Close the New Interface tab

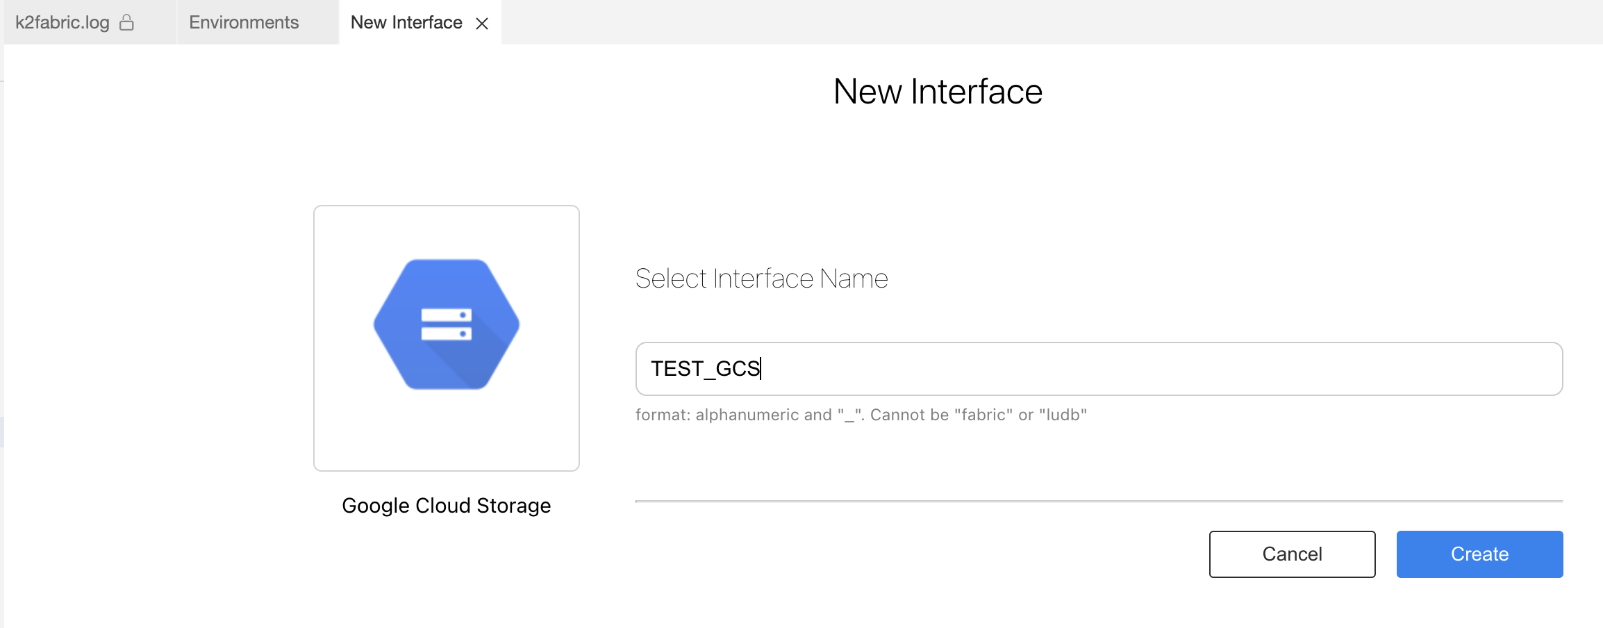tap(481, 24)
